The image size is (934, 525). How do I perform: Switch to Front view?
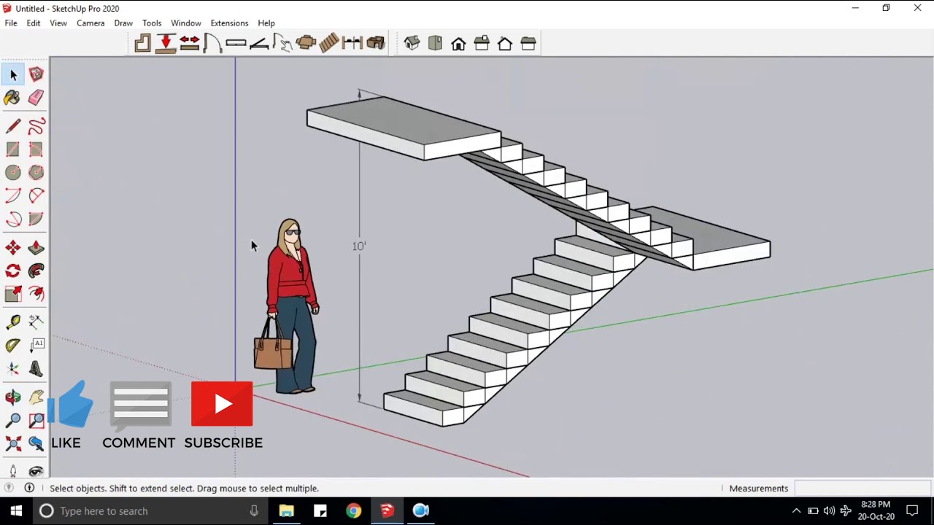[x=458, y=44]
